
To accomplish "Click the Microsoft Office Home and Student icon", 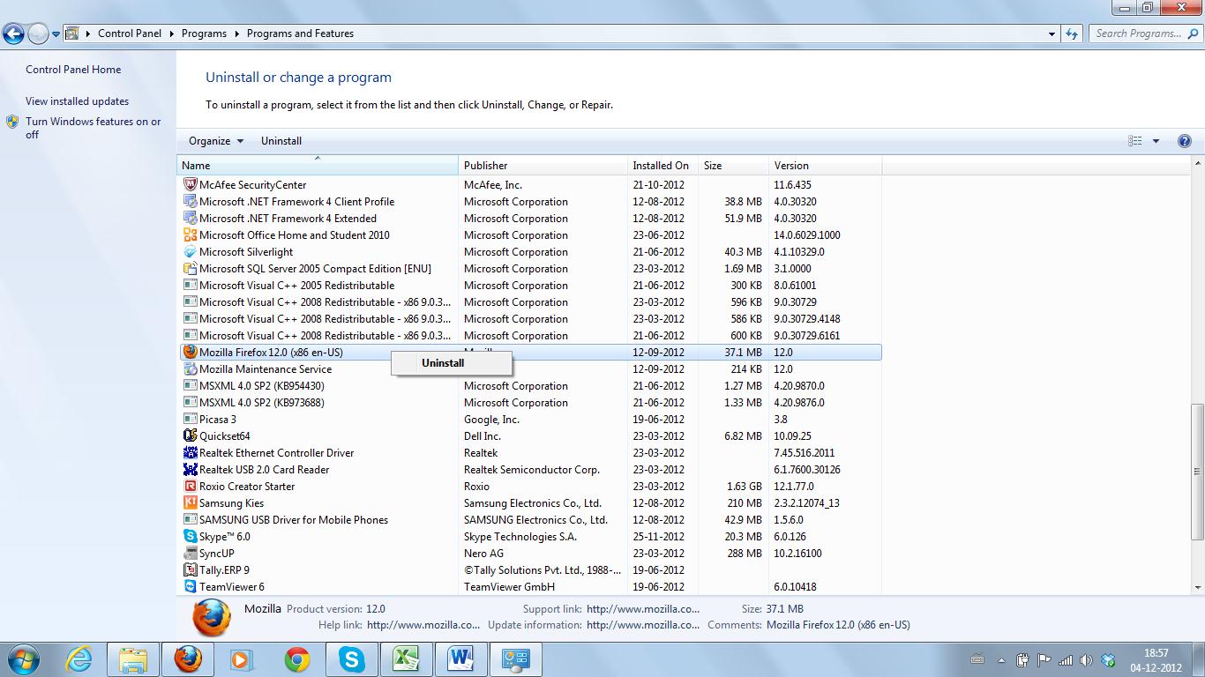I will coord(190,235).
